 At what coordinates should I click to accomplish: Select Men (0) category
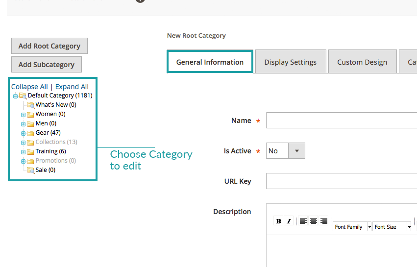click(x=46, y=123)
